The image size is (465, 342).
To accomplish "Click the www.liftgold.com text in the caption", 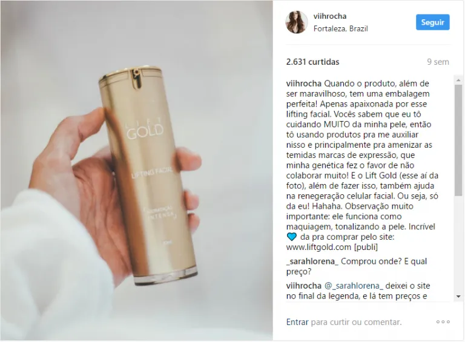I will tap(318, 247).
